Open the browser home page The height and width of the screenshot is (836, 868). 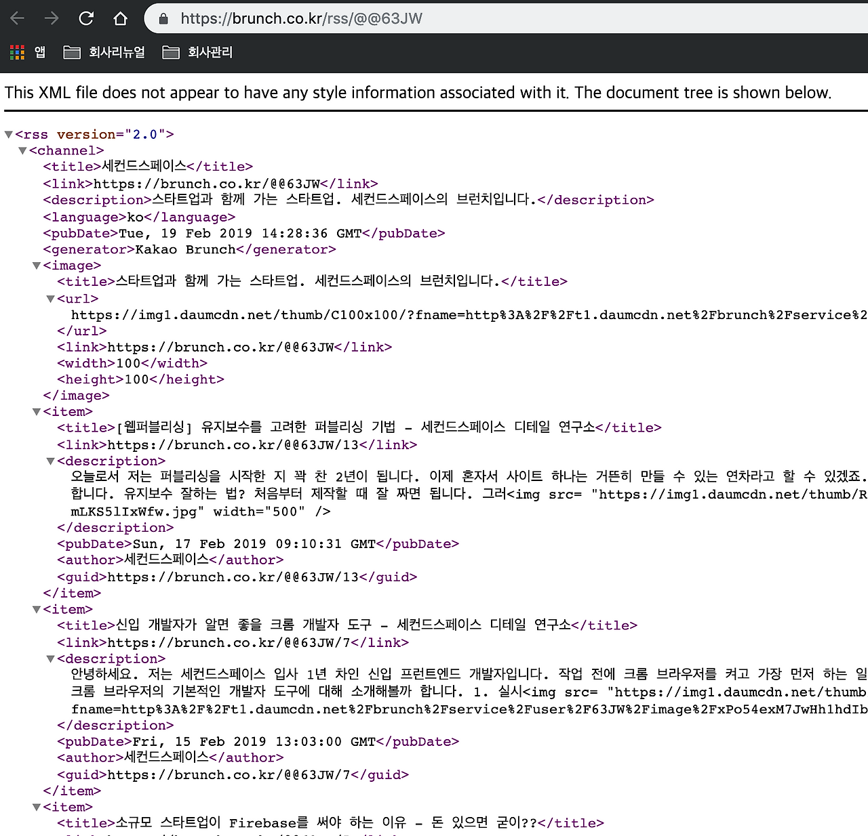pos(120,18)
